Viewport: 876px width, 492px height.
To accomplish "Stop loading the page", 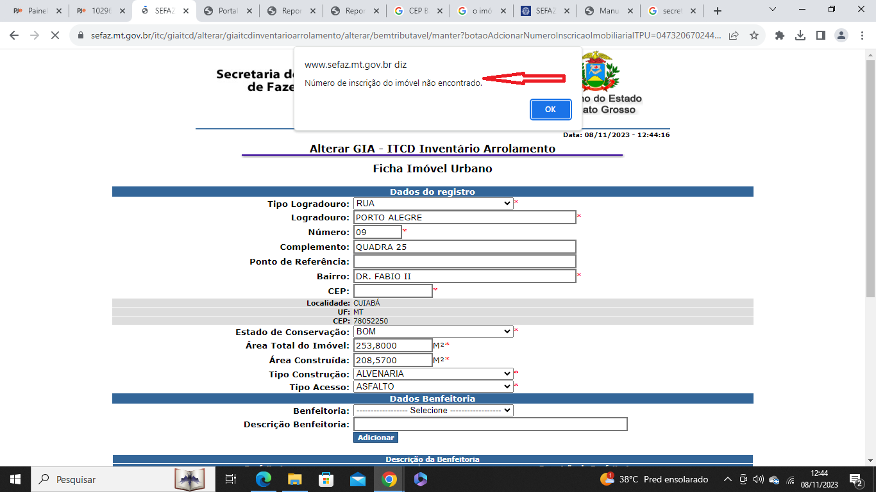I will click(55, 36).
